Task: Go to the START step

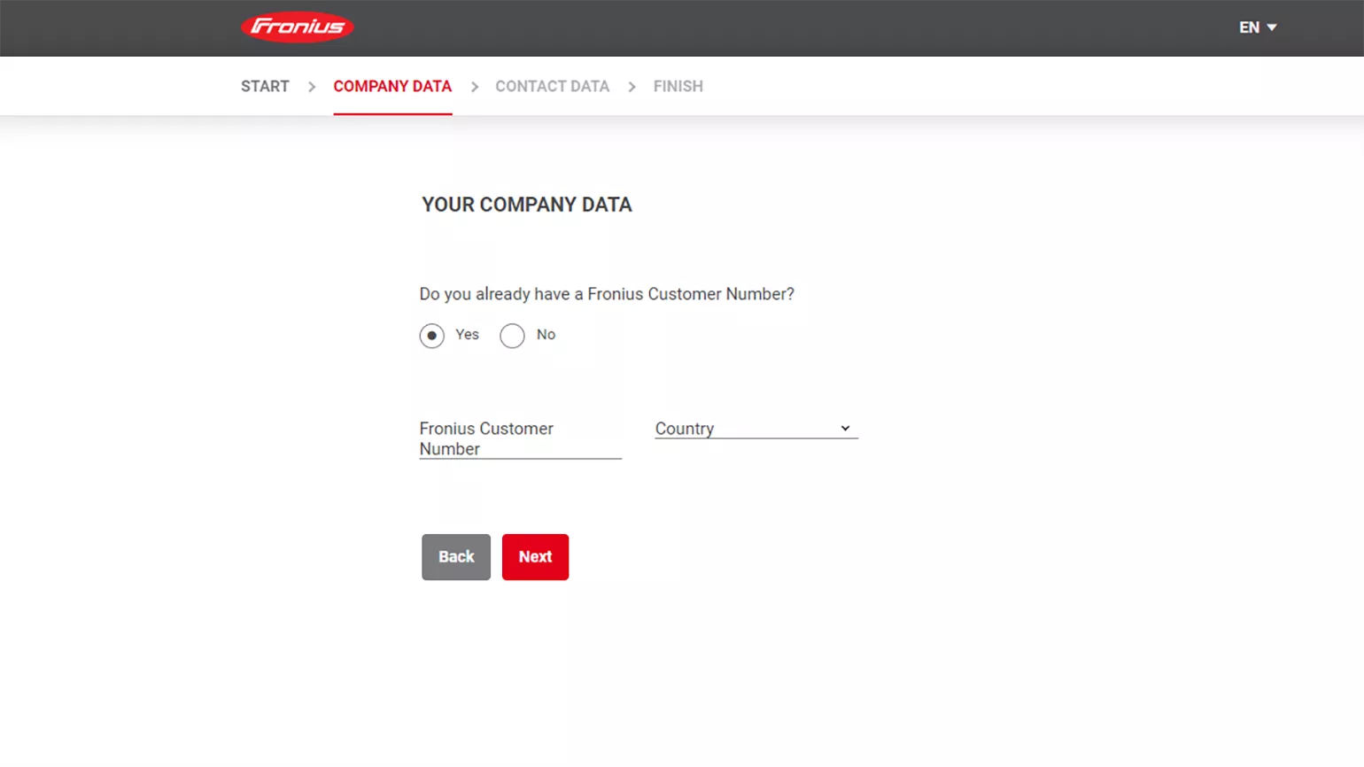Action: 265,86
